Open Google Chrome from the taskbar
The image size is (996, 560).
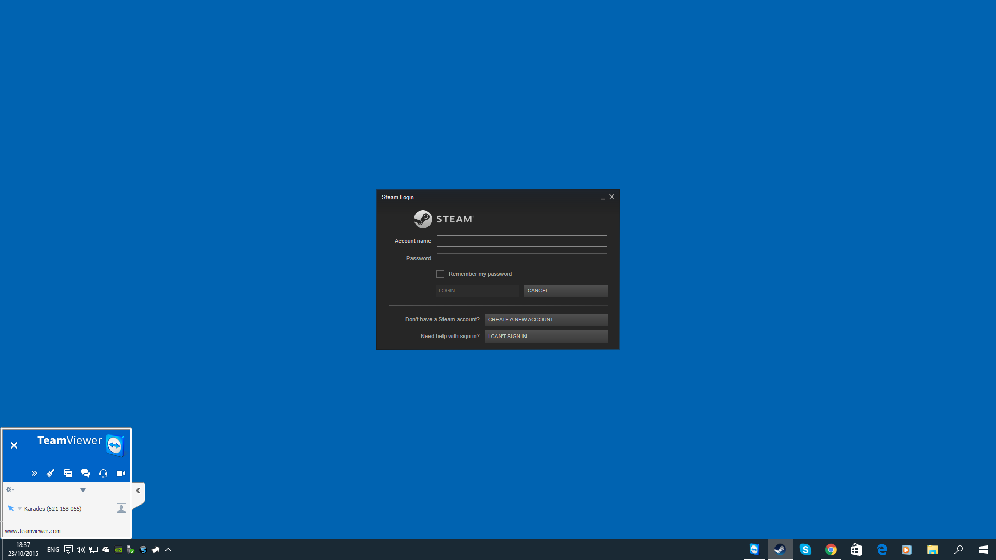click(831, 550)
